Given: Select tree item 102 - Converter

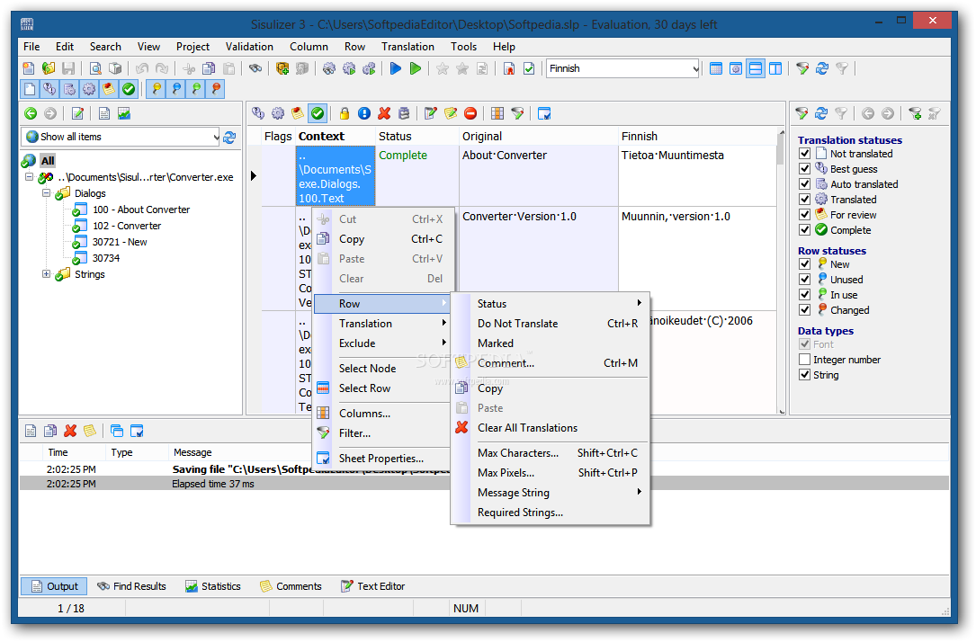Looking at the screenshot, I should [127, 226].
